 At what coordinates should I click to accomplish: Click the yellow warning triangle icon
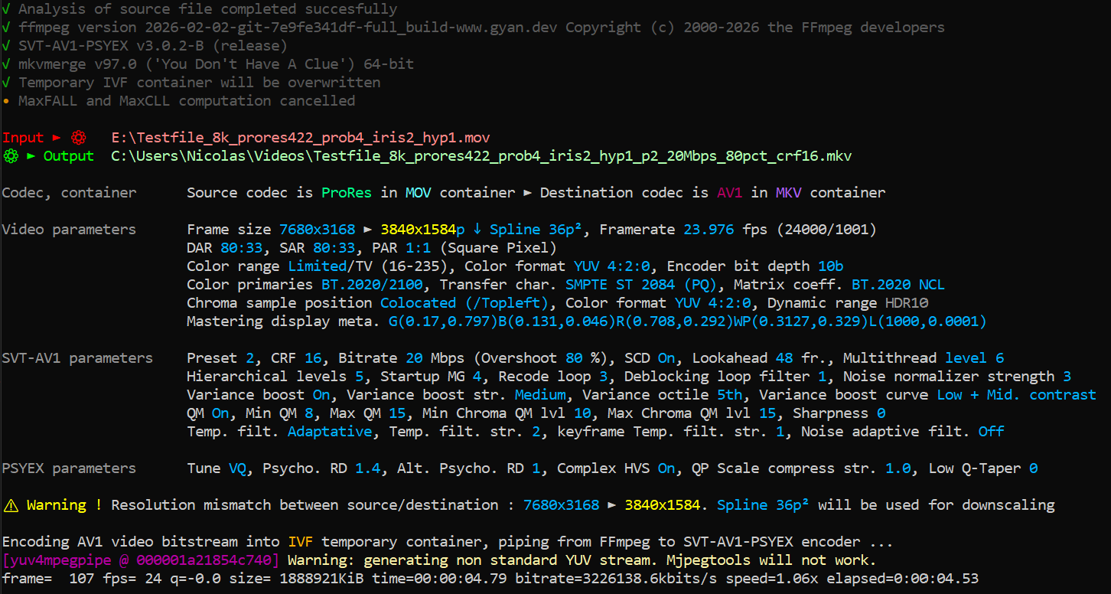(x=11, y=505)
